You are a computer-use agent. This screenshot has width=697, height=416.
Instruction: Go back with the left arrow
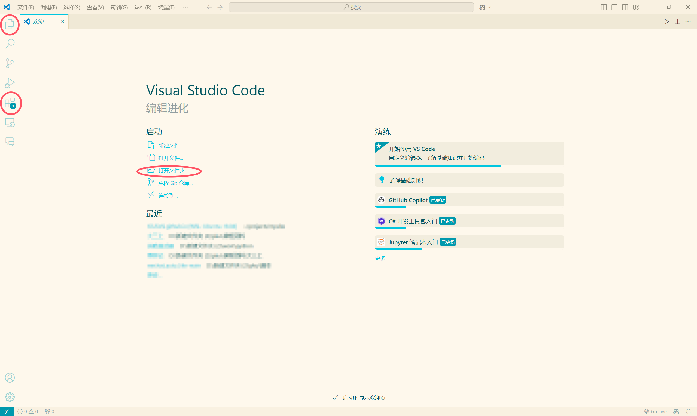(209, 7)
